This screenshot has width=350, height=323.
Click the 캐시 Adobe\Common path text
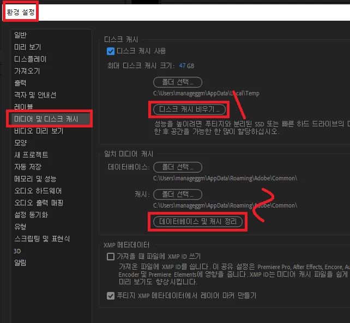pos(225,205)
